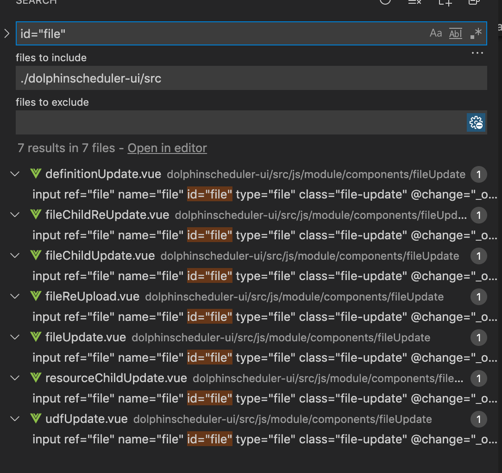The height and width of the screenshot is (473, 502).
Task: Toggle the use exclude settings gear icon
Action: pyautogui.click(x=476, y=122)
